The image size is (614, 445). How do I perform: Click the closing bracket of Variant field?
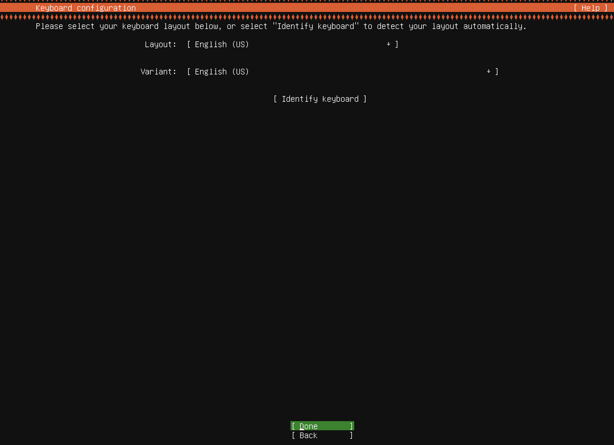(497, 72)
